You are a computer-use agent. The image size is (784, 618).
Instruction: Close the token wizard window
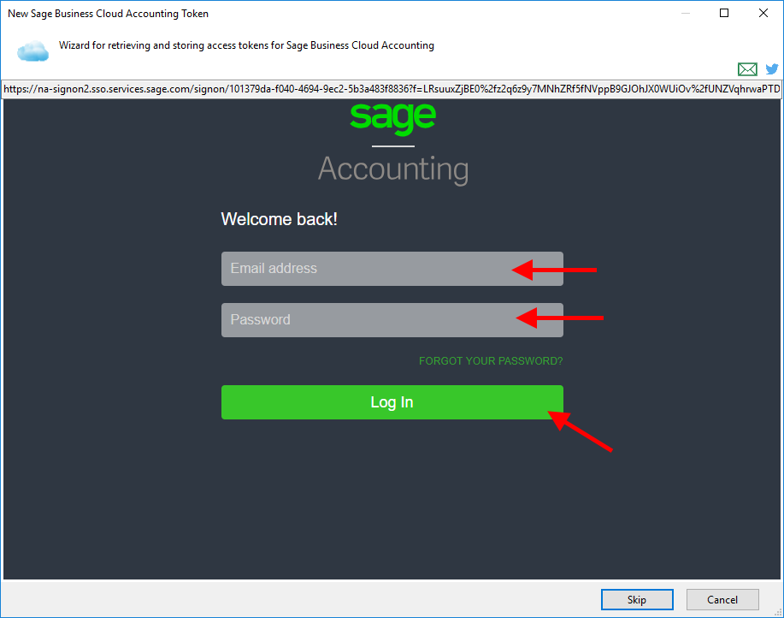(x=763, y=13)
